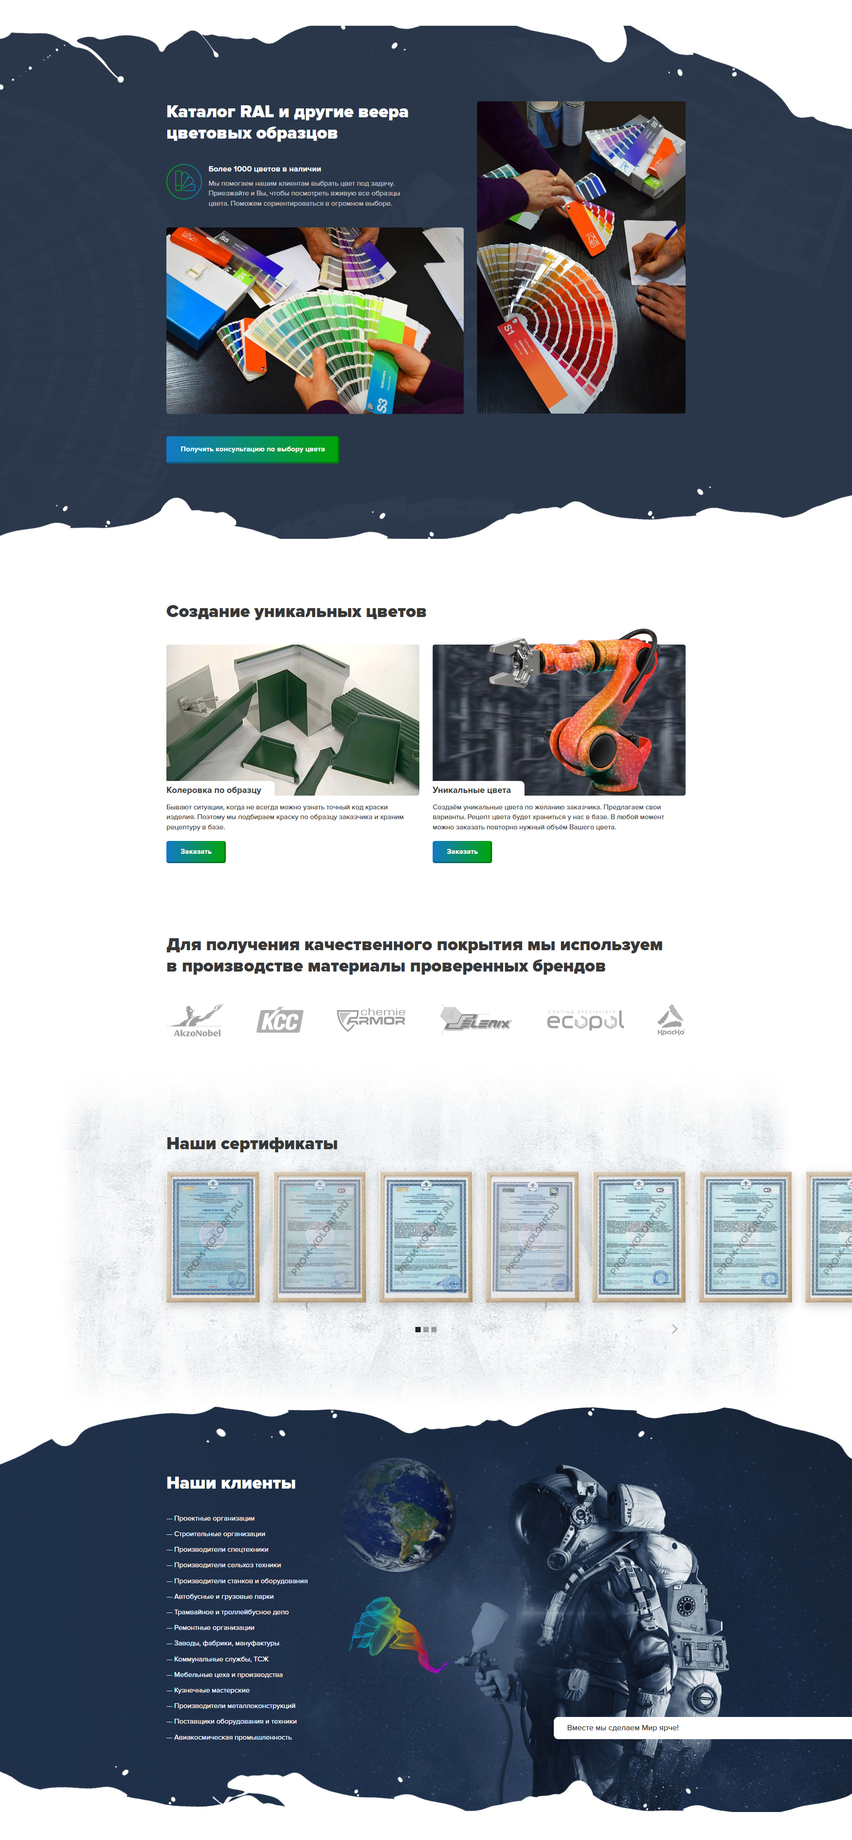
Task: Click the Ecopol brand logo
Action: pos(585,1020)
